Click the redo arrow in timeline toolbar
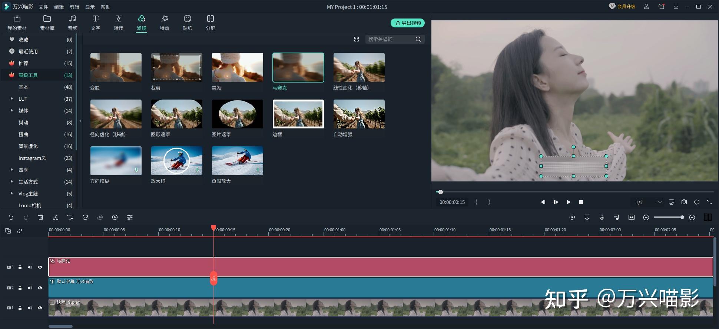This screenshot has height=329, width=719. 26,217
